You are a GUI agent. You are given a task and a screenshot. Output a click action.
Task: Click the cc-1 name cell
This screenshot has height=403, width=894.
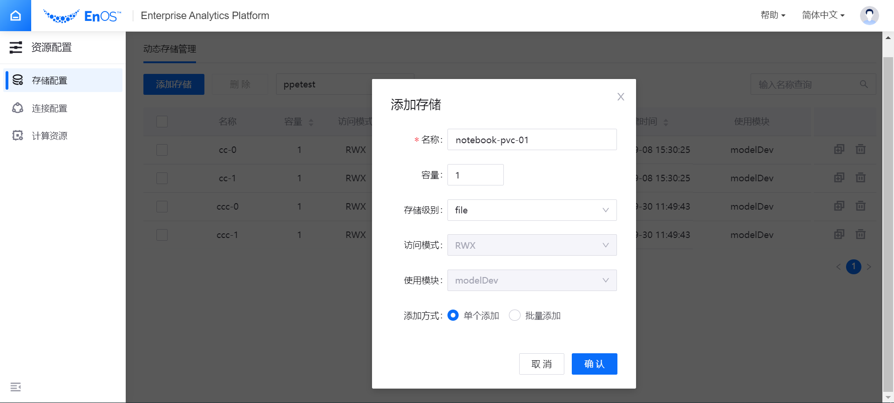click(x=227, y=178)
